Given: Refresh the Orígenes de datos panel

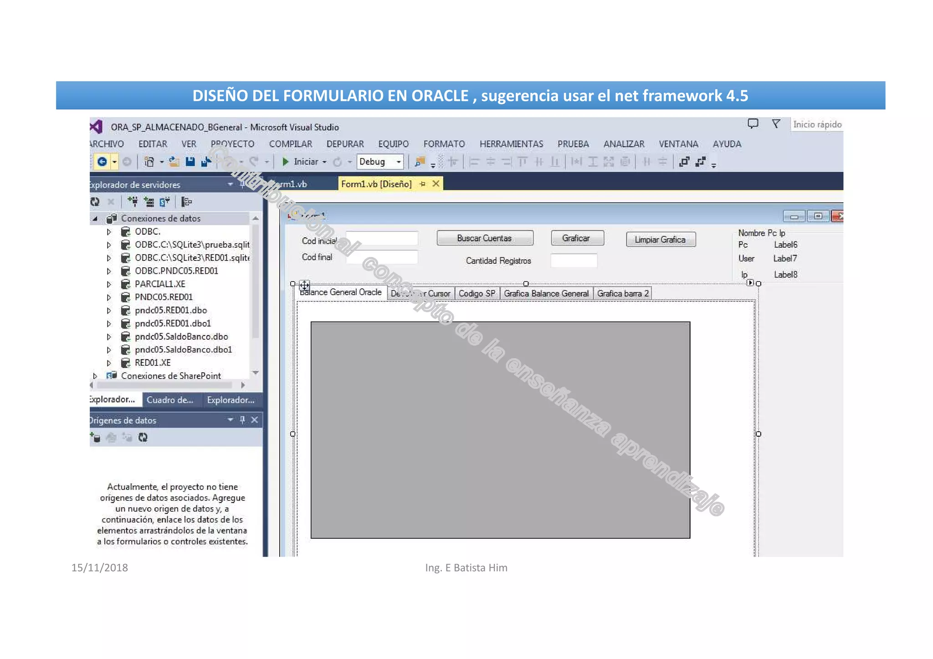Looking at the screenshot, I should pos(143,438).
